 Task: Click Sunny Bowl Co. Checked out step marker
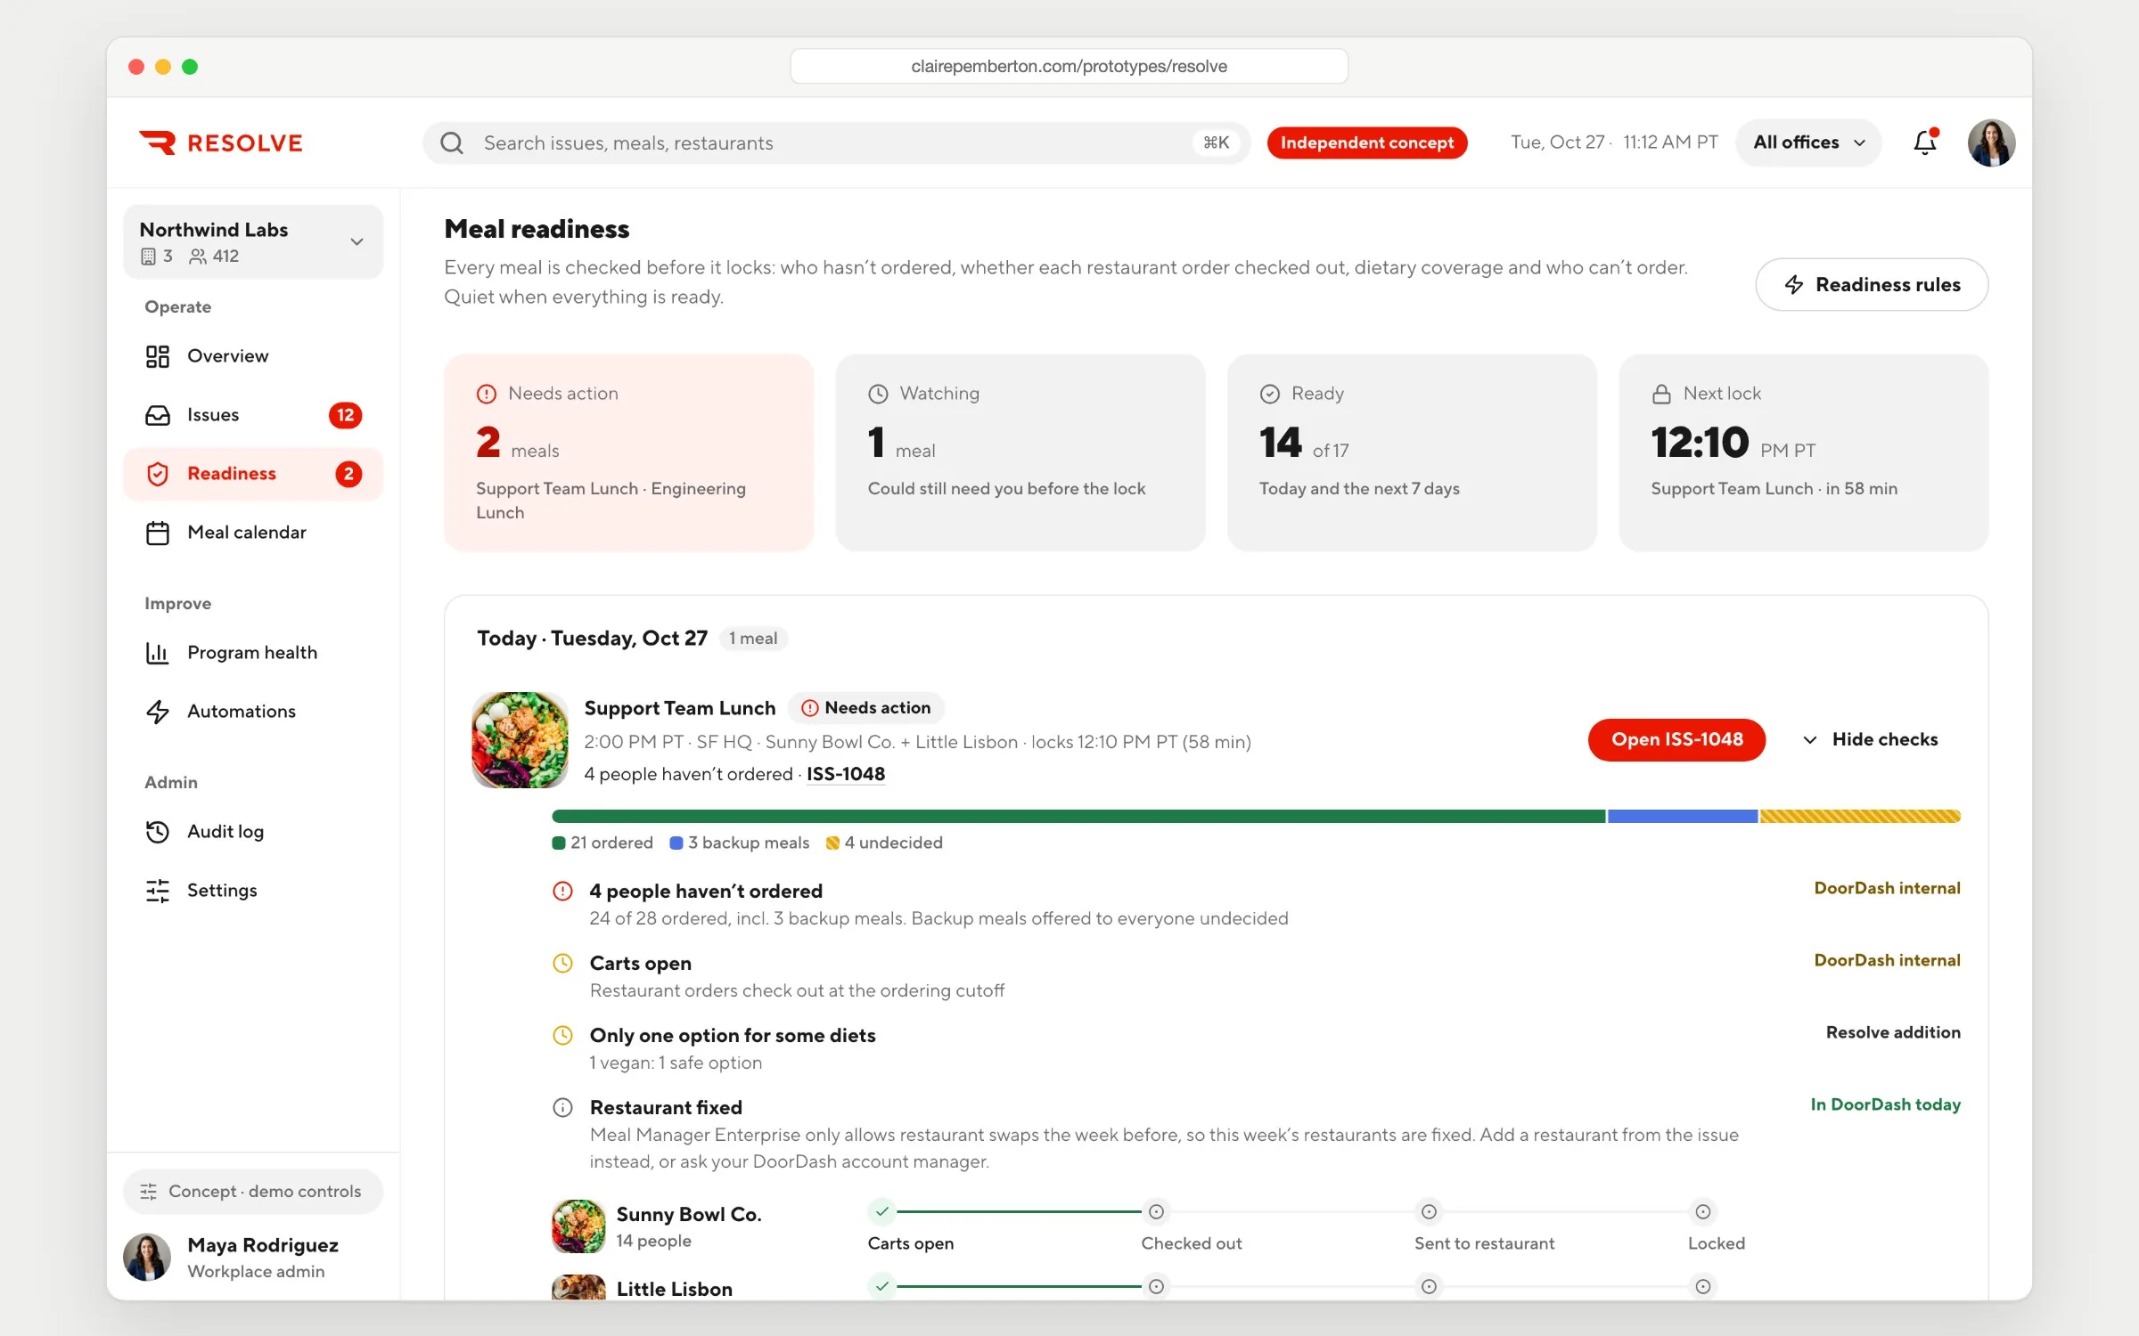point(1156,1212)
